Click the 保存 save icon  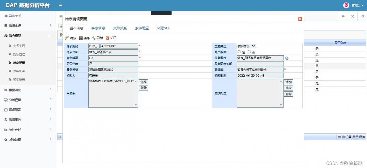(81, 38)
